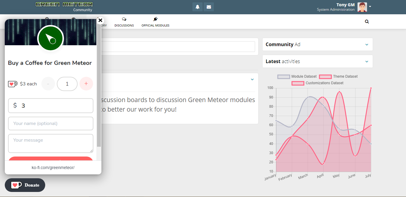Click the Green Meteor logo
Screen dimensions: 406x197
[x=64, y=4]
